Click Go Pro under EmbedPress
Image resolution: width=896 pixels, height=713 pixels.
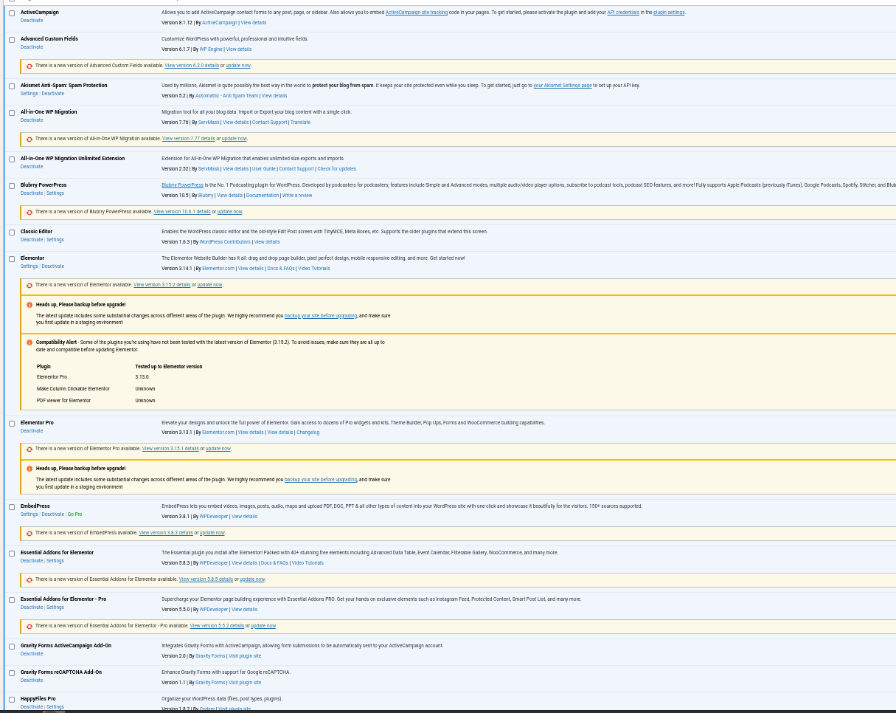(74, 514)
